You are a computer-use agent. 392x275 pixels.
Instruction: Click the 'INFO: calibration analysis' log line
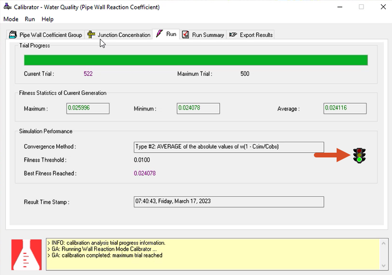pos(106,243)
